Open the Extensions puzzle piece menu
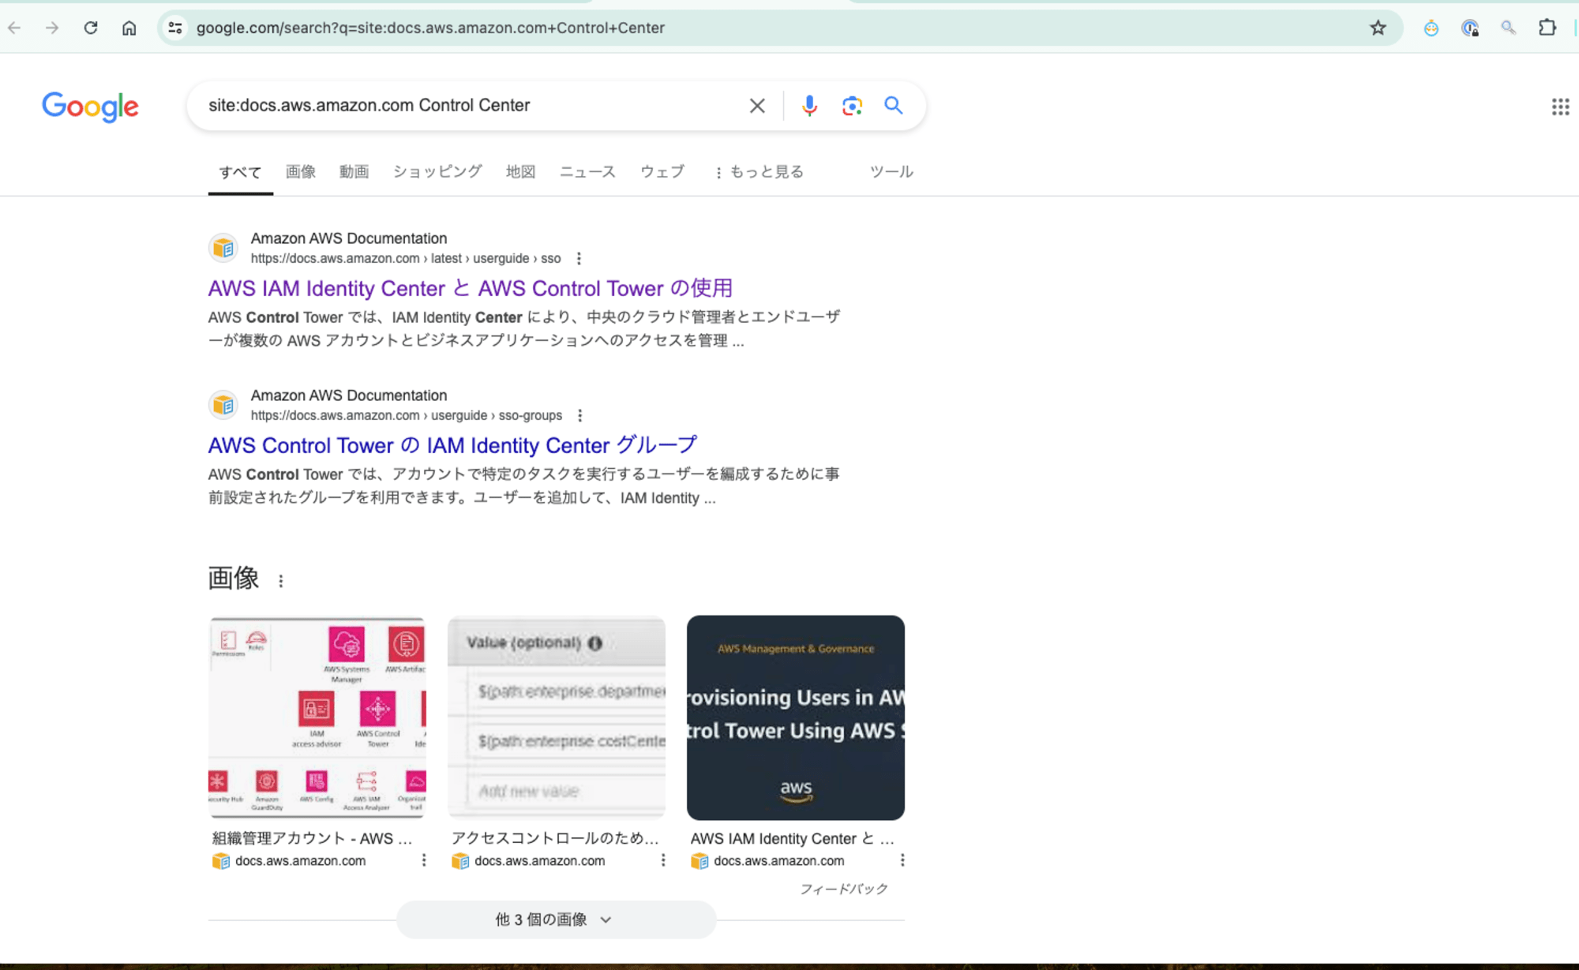This screenshot has height=970, width=1579. click(1547, 28)
